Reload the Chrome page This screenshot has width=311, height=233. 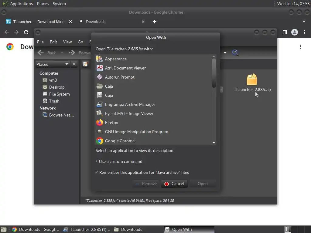[26, 32]
